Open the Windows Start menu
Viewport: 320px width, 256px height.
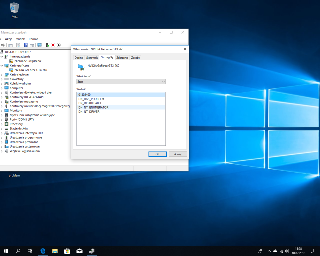[x=6, y=251]
